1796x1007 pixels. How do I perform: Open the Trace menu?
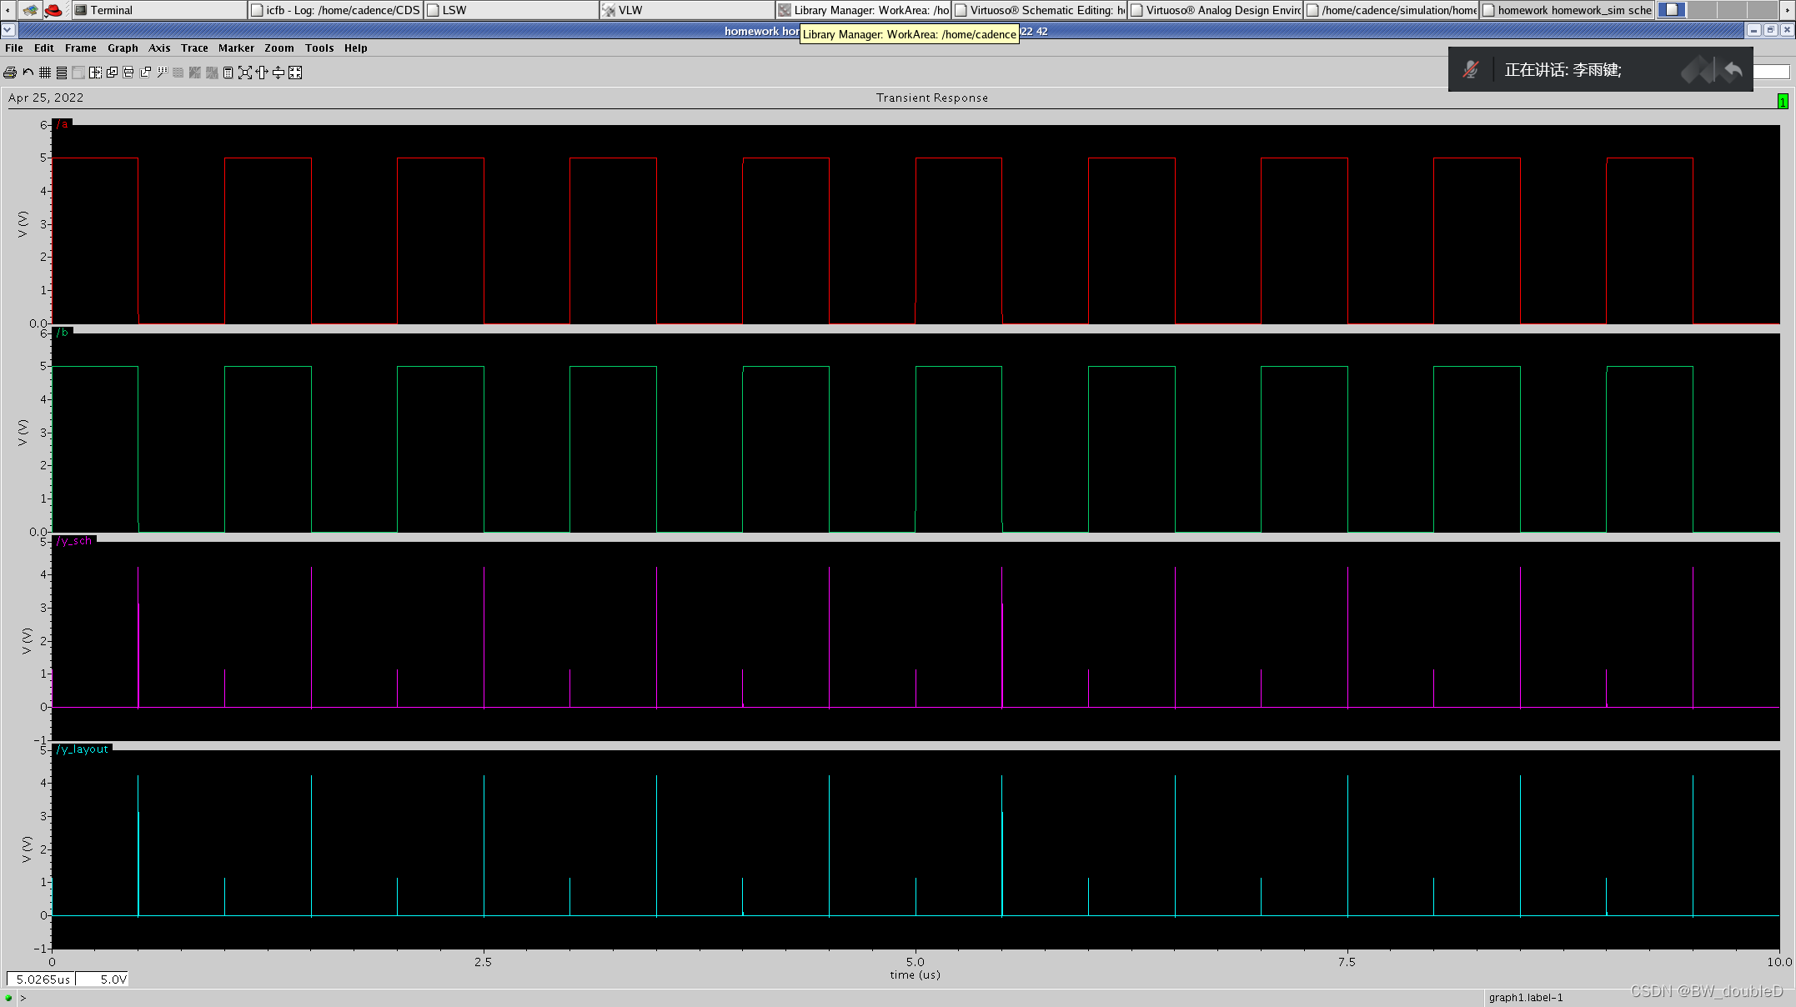point(194,48)
